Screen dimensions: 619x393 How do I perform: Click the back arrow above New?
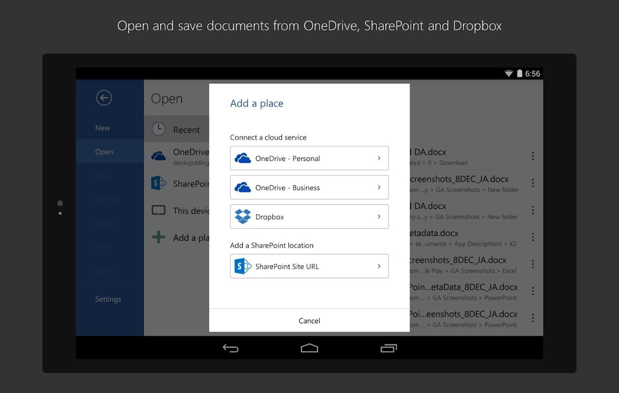(x=104, y=97)
